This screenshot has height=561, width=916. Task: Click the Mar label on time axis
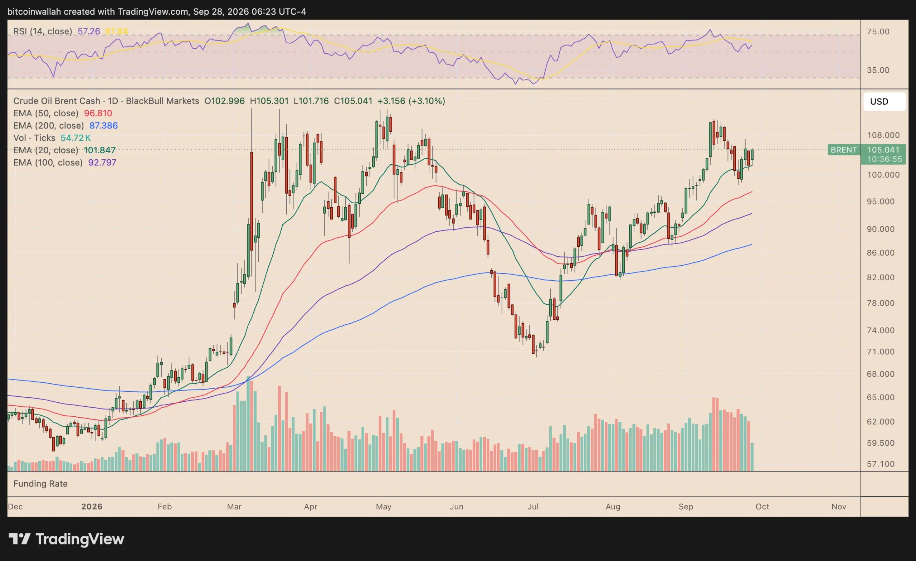click(234, 506)
